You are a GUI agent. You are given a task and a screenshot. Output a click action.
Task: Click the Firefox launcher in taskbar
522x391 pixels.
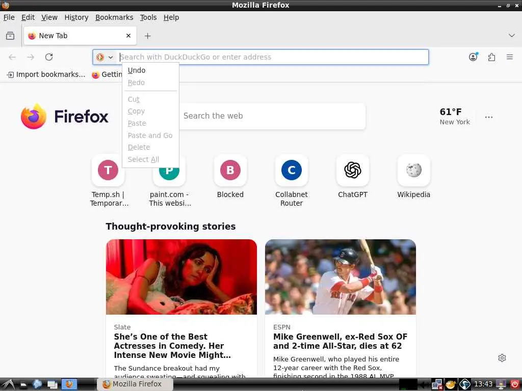pos(69,384)
